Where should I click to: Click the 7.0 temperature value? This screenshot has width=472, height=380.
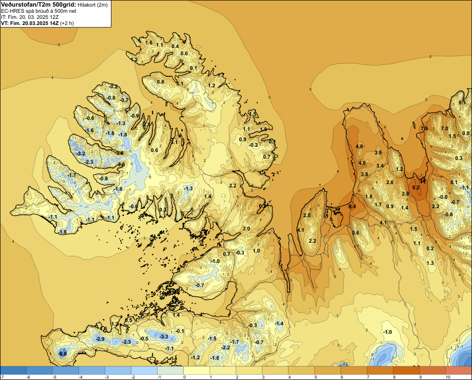[x=445, y=128]
